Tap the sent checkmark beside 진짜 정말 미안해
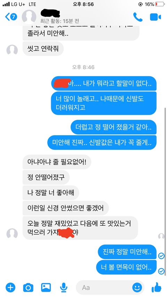The width and height of the screenshot is (167, 298). pyautogui.click(x=161, y=256)
